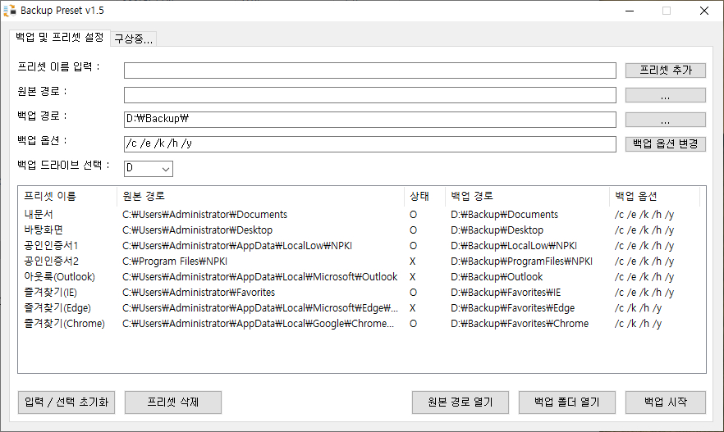Click the C:\Users\Administrator\Desktop source path

(x=197, y=230)
